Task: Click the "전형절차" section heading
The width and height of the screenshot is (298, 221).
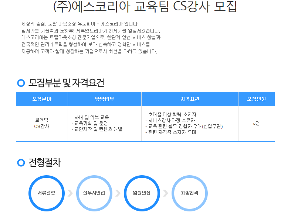Action: click(x=45, y=163)
